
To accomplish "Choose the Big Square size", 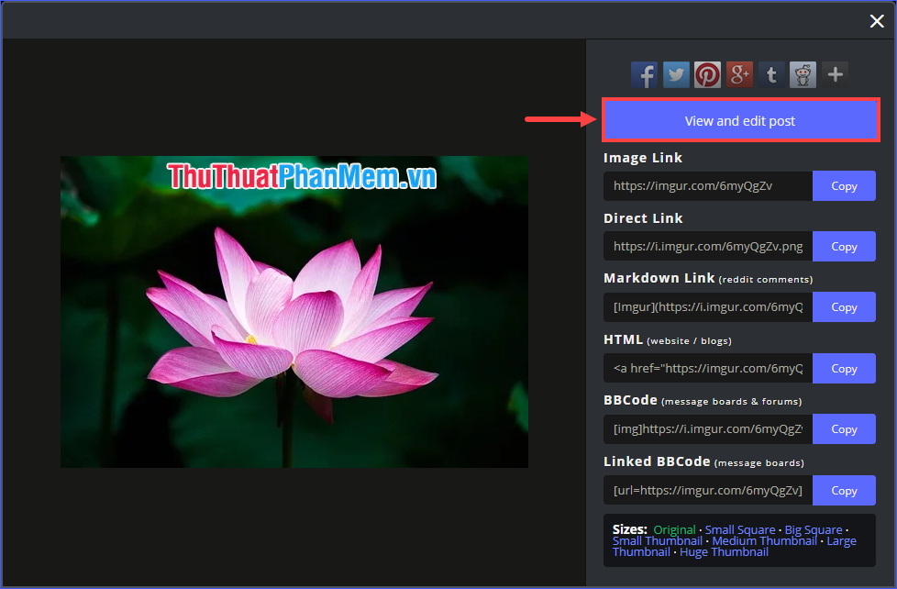I will pos(813,529).
